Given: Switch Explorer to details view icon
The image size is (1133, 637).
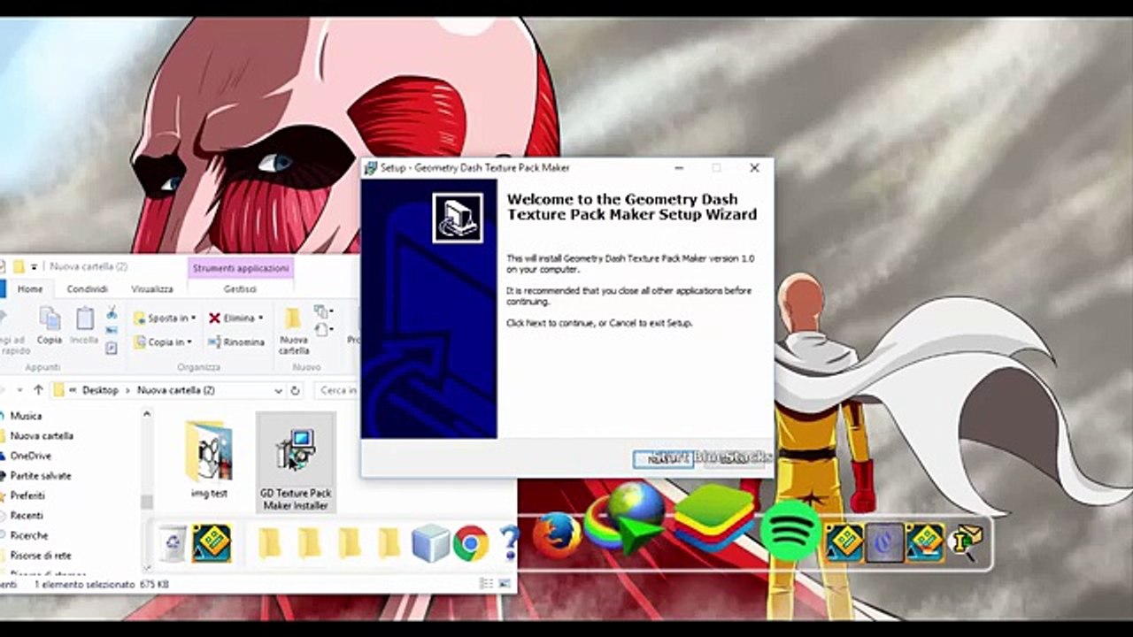Looking at the screenshot, I should (x=486, y=584).
